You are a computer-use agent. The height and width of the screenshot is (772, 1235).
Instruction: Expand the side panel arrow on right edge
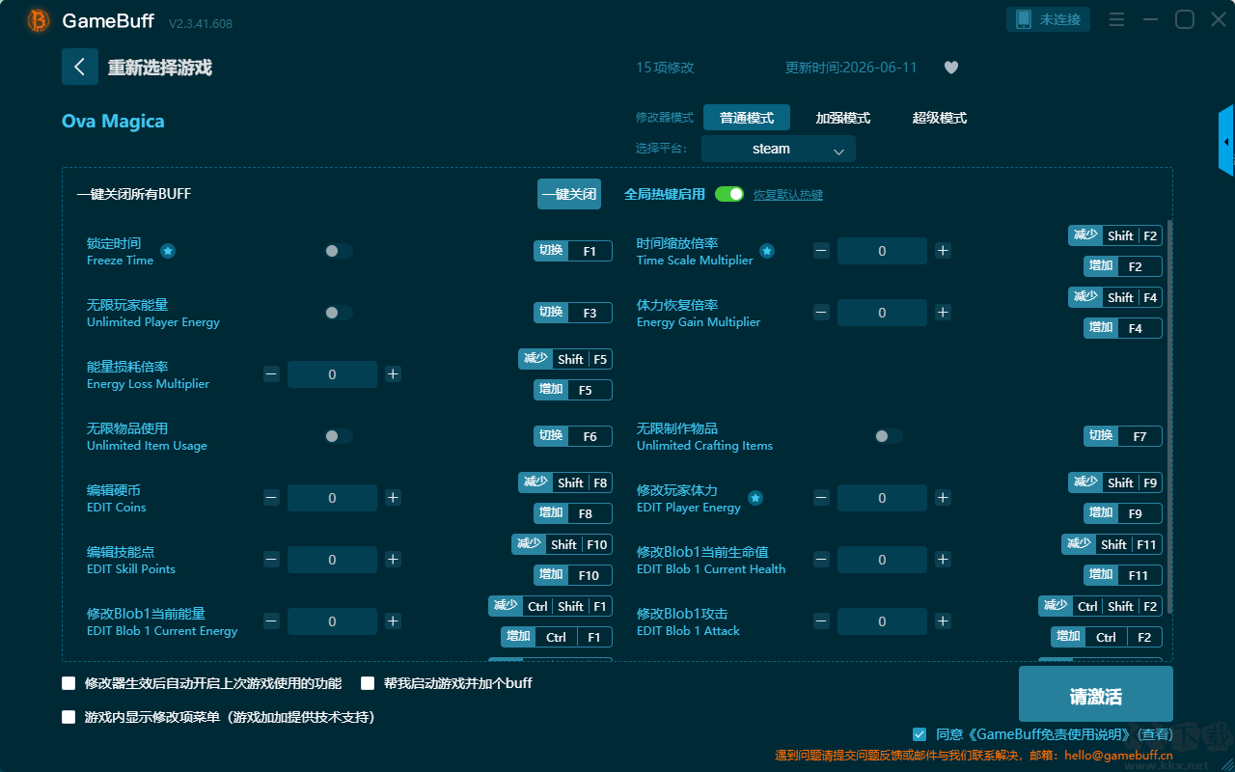coord(1226,141)
